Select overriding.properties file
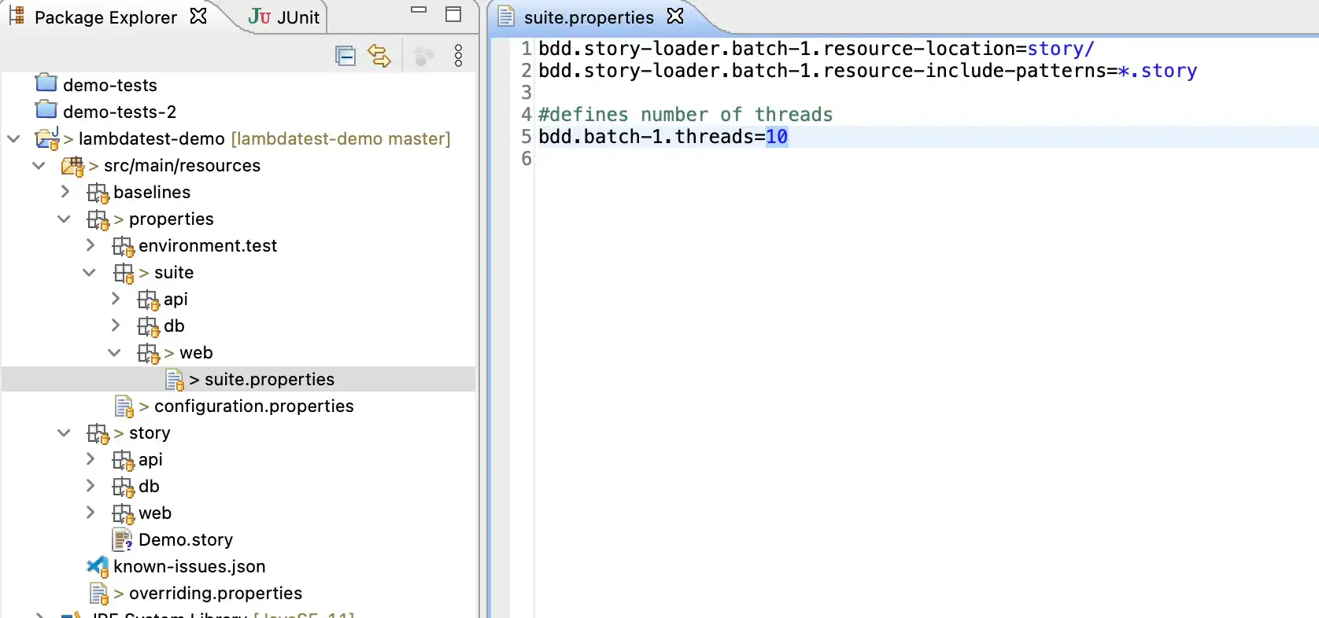The width and height of the screenshot is (1319, 618). 216,594
